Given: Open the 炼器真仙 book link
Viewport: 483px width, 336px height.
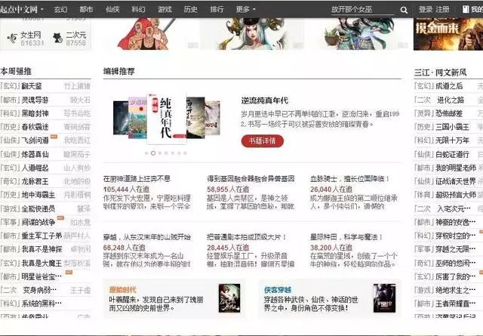Looking at the screenshot, I should 35,154.
